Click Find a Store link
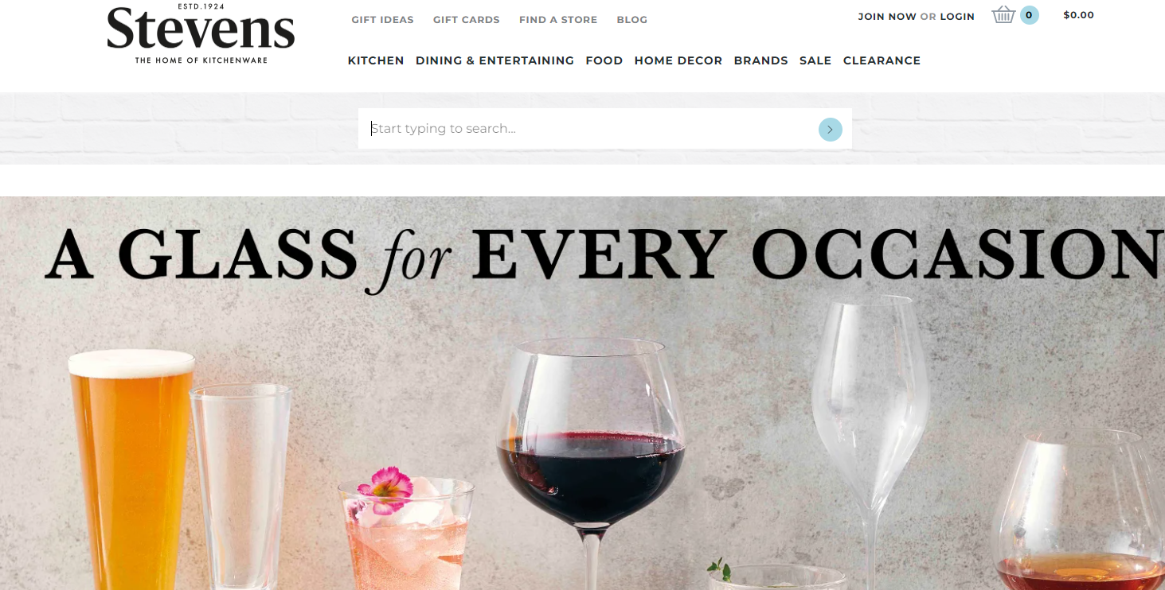Viewport: 1165px width, 590px height. (x=558, y=20)
